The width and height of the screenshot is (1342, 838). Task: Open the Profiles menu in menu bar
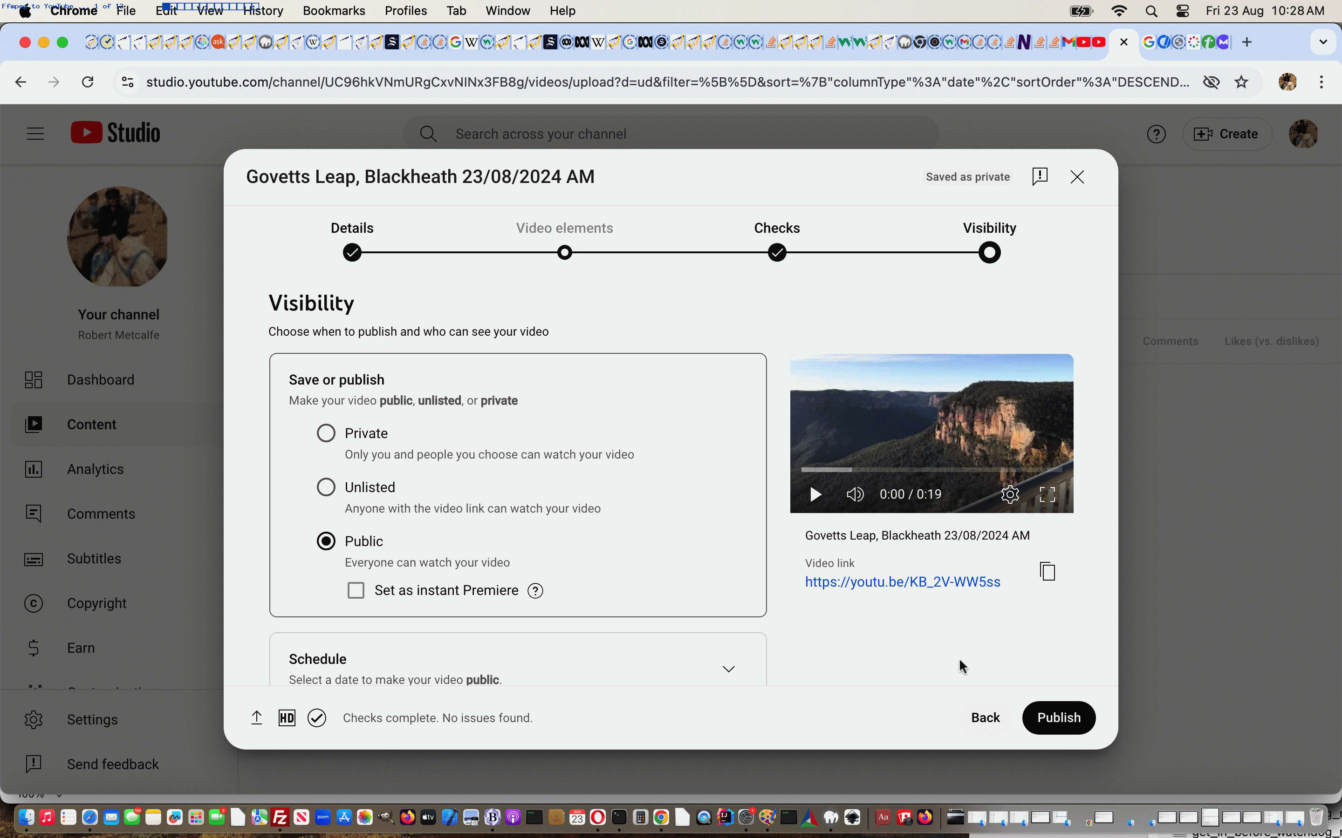[405, 11]
